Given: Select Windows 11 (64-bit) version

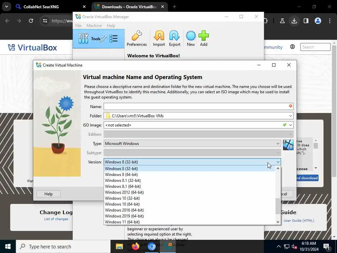Looking at the screenshot, I should click(190, 222).
